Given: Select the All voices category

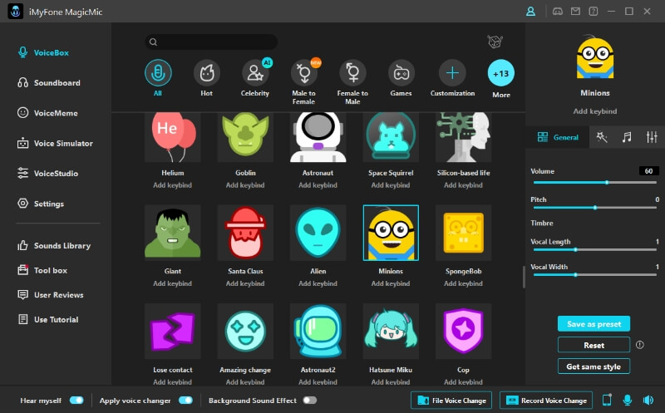Looking at the screenshot, I should coord(158,78).
